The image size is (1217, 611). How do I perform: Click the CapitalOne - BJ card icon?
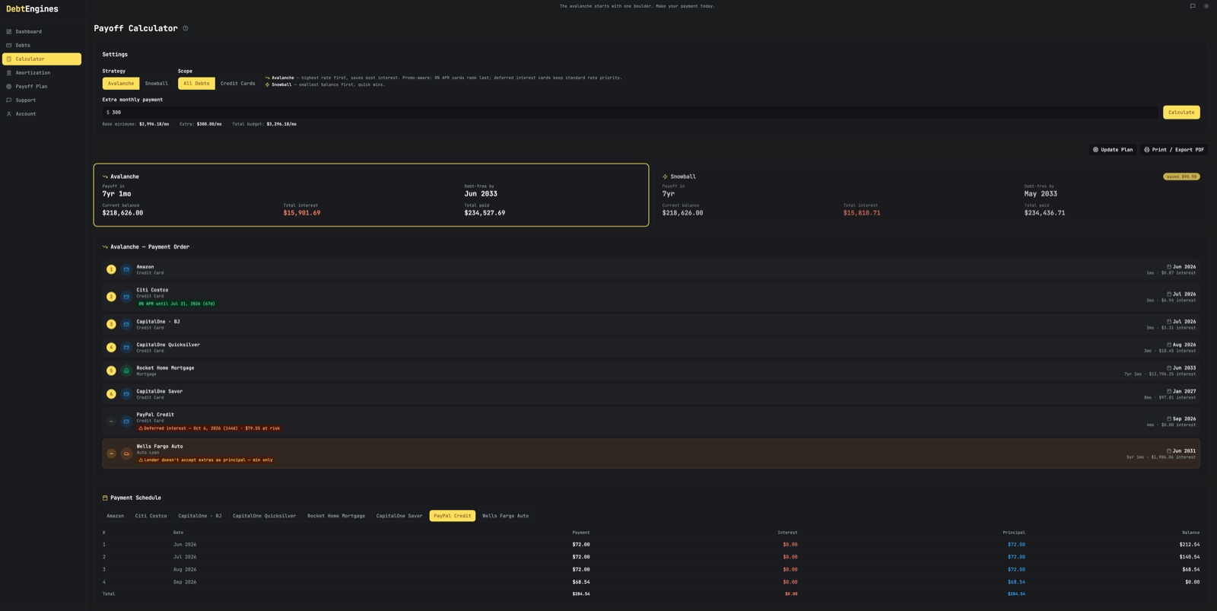point(126,324)
